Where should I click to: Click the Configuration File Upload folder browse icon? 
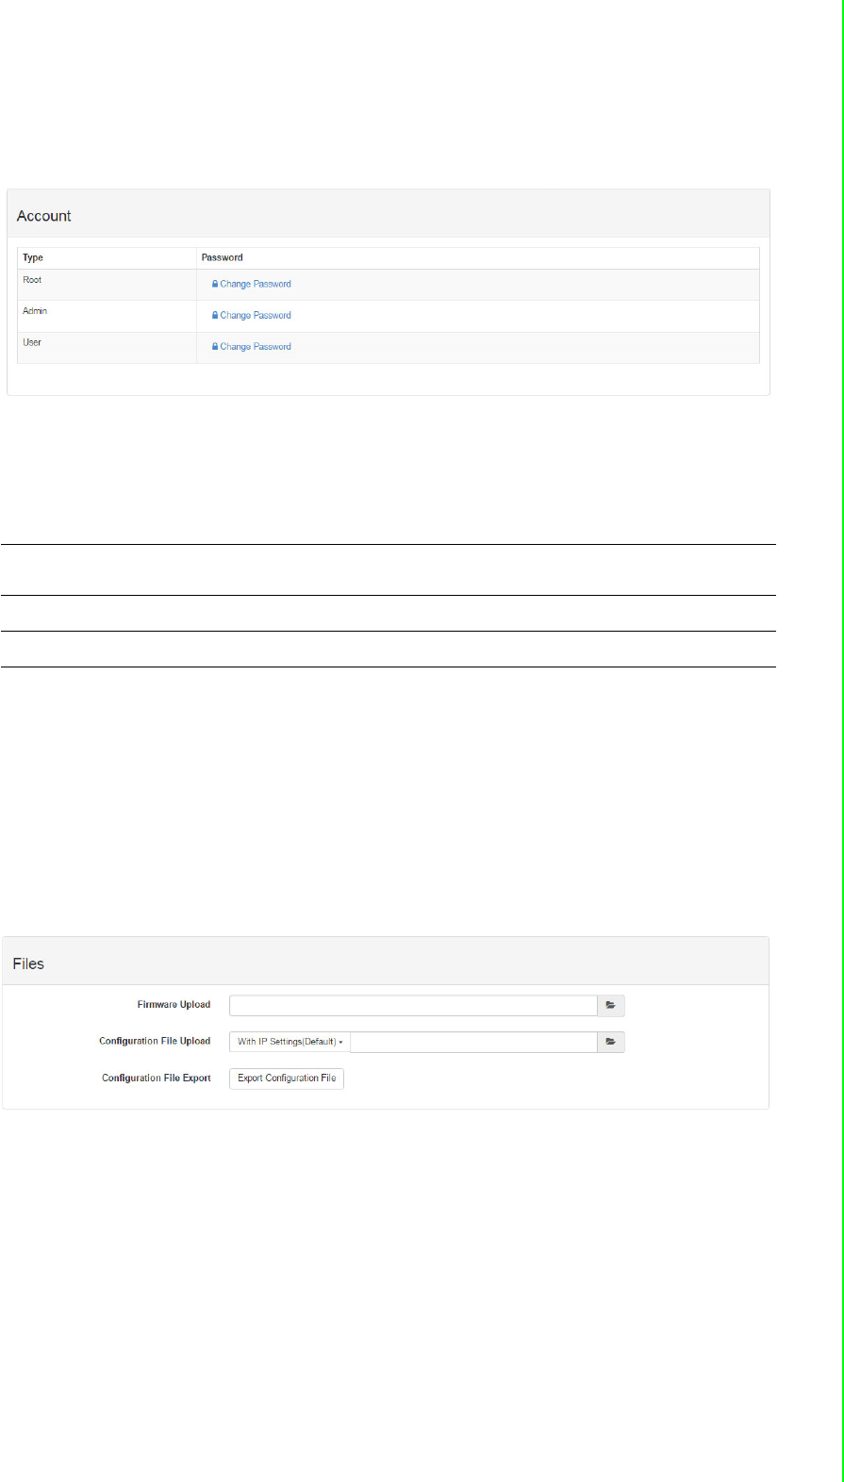[x=611, y=1042]
